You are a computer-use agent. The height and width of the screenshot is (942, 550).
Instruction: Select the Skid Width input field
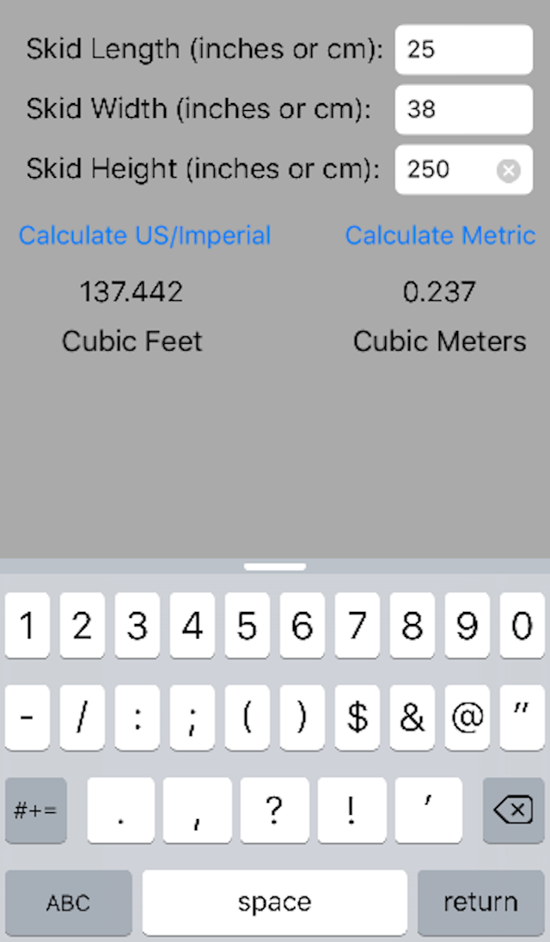tap(462, 110)
